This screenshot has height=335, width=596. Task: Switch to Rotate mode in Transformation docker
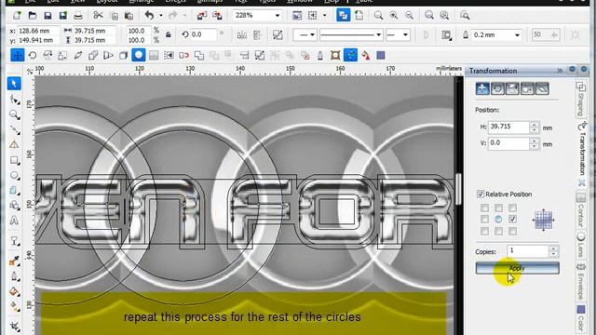point(497,89)
